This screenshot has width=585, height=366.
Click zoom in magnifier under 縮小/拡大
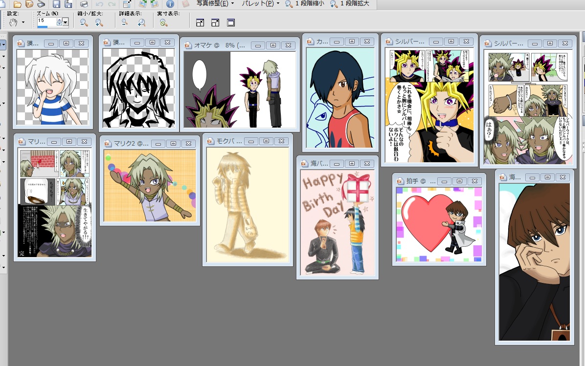pyautogui.click(x=99, y=23)
